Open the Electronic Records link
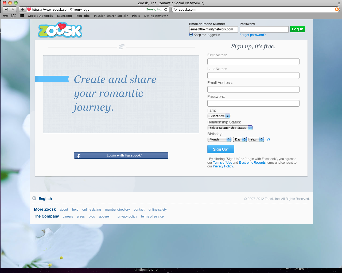 [252, 163]
